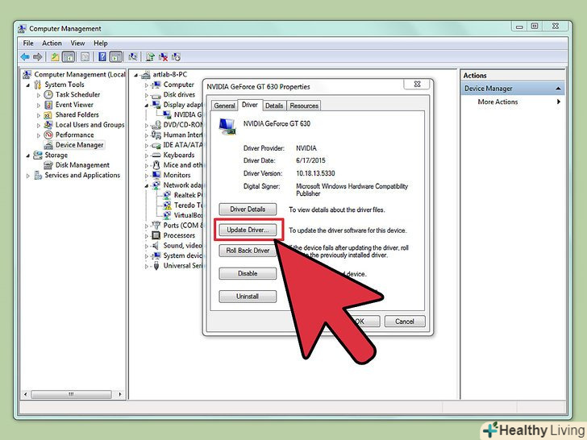Collapse the Storage tree node

(28, 156)
